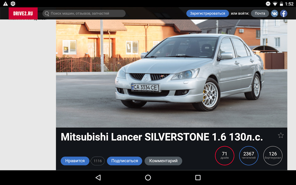The height and width of the screenshot is (185, 296).
Task: Log in with the Facebook icon
Action: pos(284,13)
